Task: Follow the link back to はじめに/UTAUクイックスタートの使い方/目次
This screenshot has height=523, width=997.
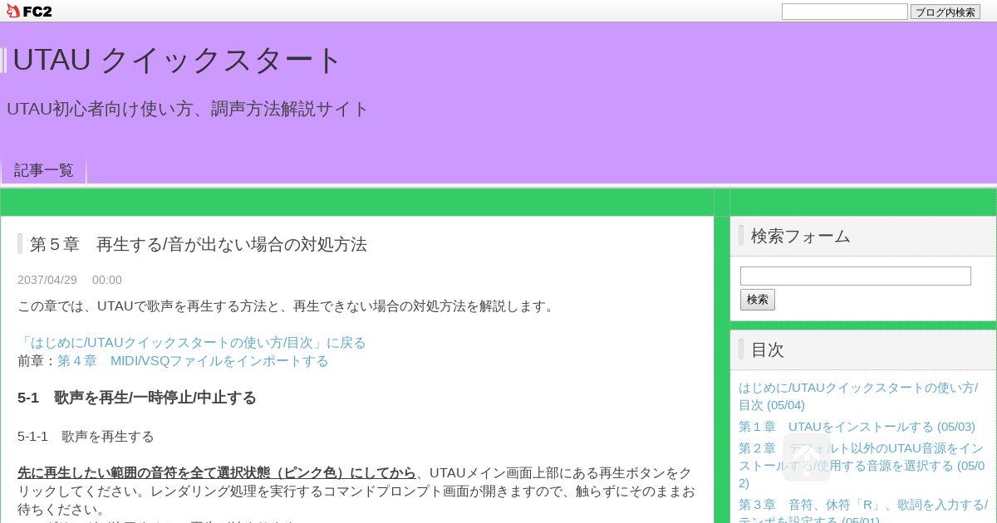Action: click(x=192, y=342)
